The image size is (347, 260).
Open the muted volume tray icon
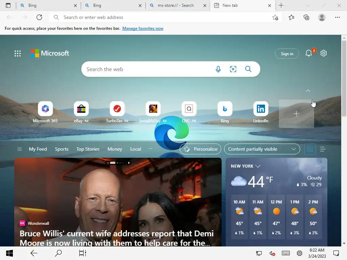click(272, 253)
